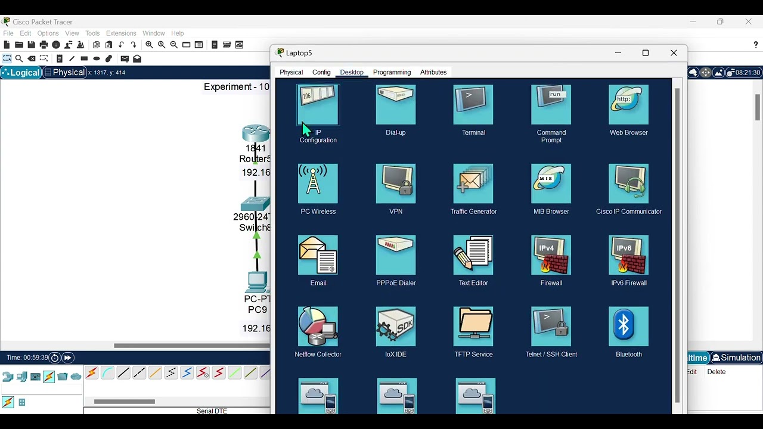Open the PC Wireless app
The image size is (763, 429).
click(318, 184)
